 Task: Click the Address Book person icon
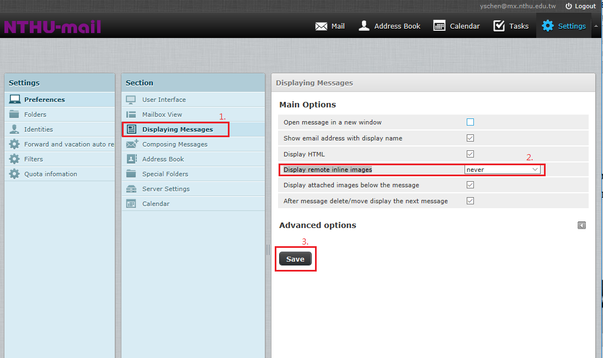[x=364, y=26]
